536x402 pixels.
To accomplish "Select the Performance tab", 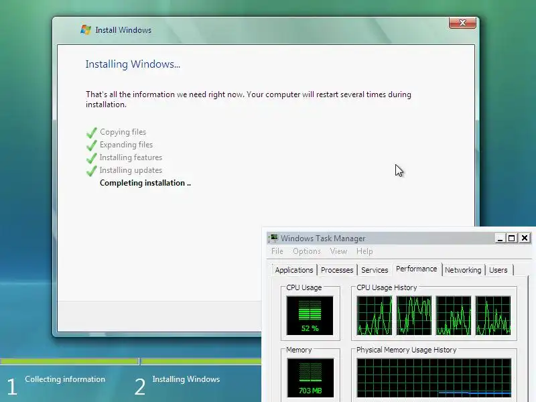I will coord(416,269).
